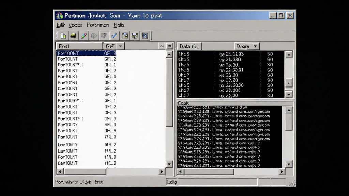This screenshot has width=349, height=196.
Task: Click the green printer-like toolbar icon
Action: point(74,35)
